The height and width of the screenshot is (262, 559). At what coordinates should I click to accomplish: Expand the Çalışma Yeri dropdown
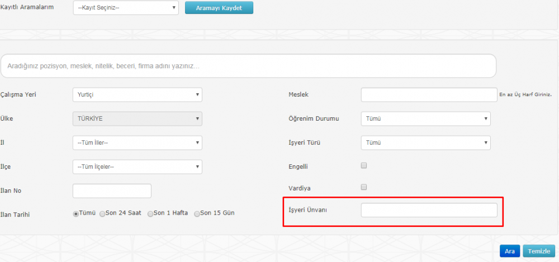137,95
